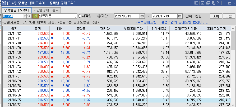Viewport: 236px width, 107px height.
Task: Switch to the 종목별공매도추이 tab
Action: [16, 10]
